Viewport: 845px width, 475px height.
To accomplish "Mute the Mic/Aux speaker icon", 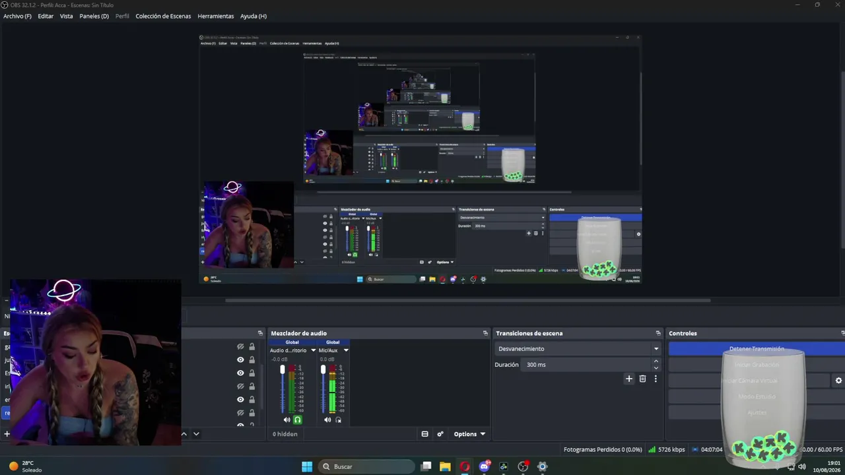I will click(x=327, y=420).
